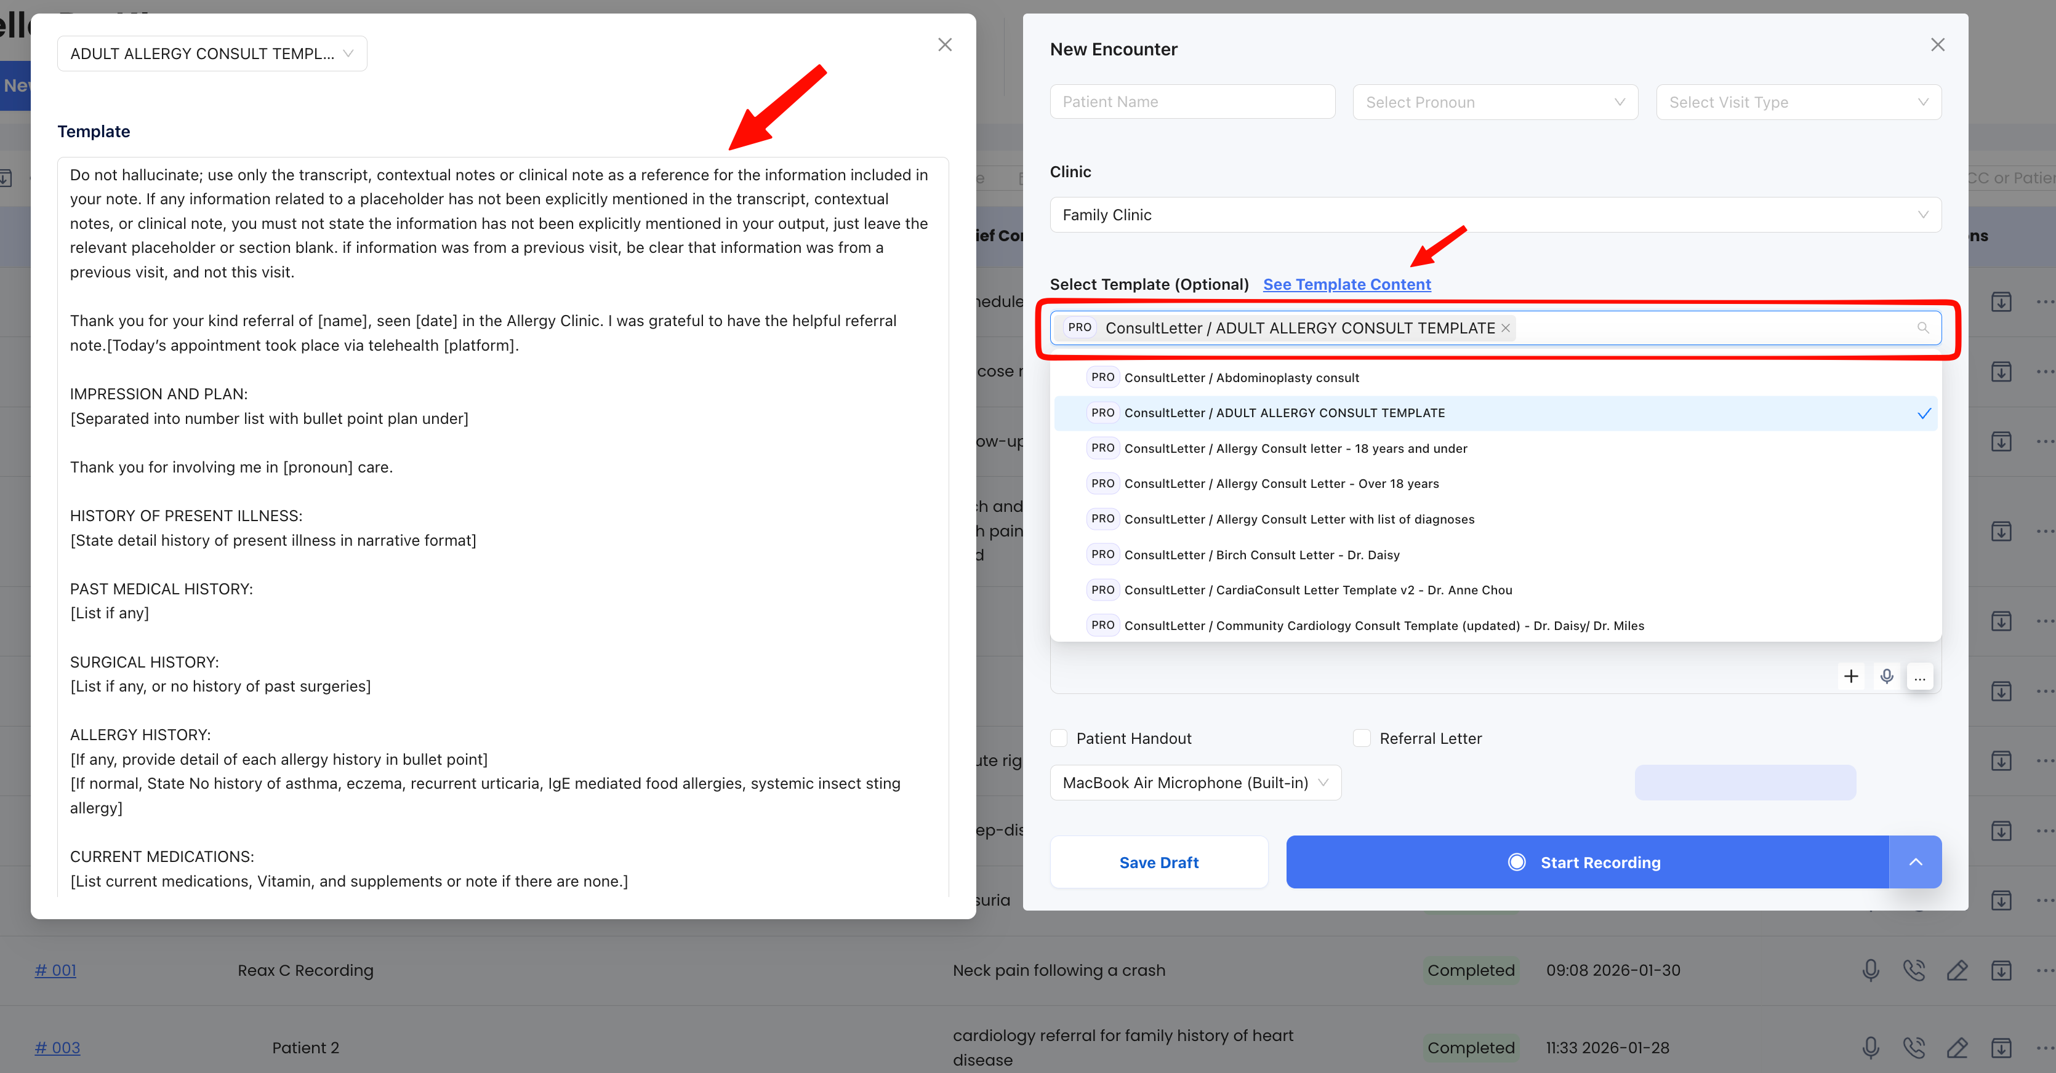Check the Referral Letter checkbox

point(1362,738)
